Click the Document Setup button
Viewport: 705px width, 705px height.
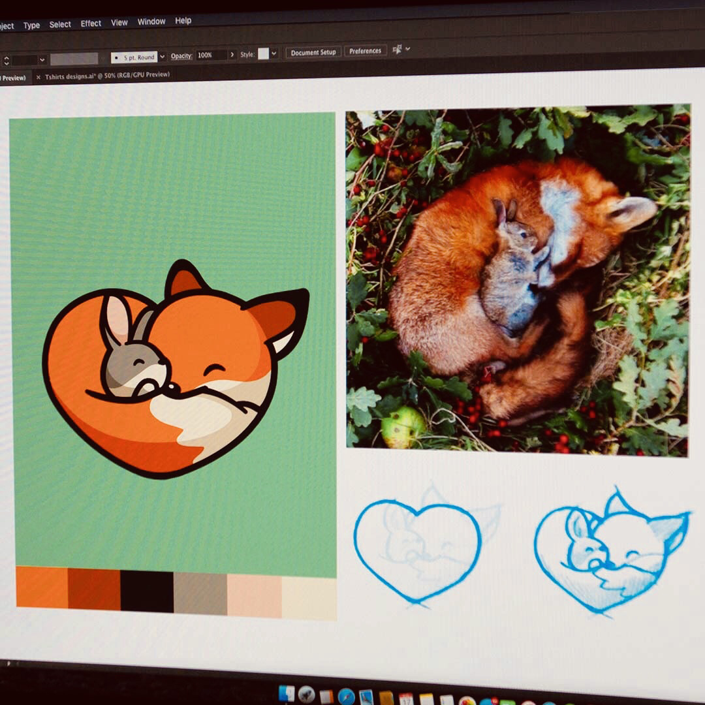(313, 52)
